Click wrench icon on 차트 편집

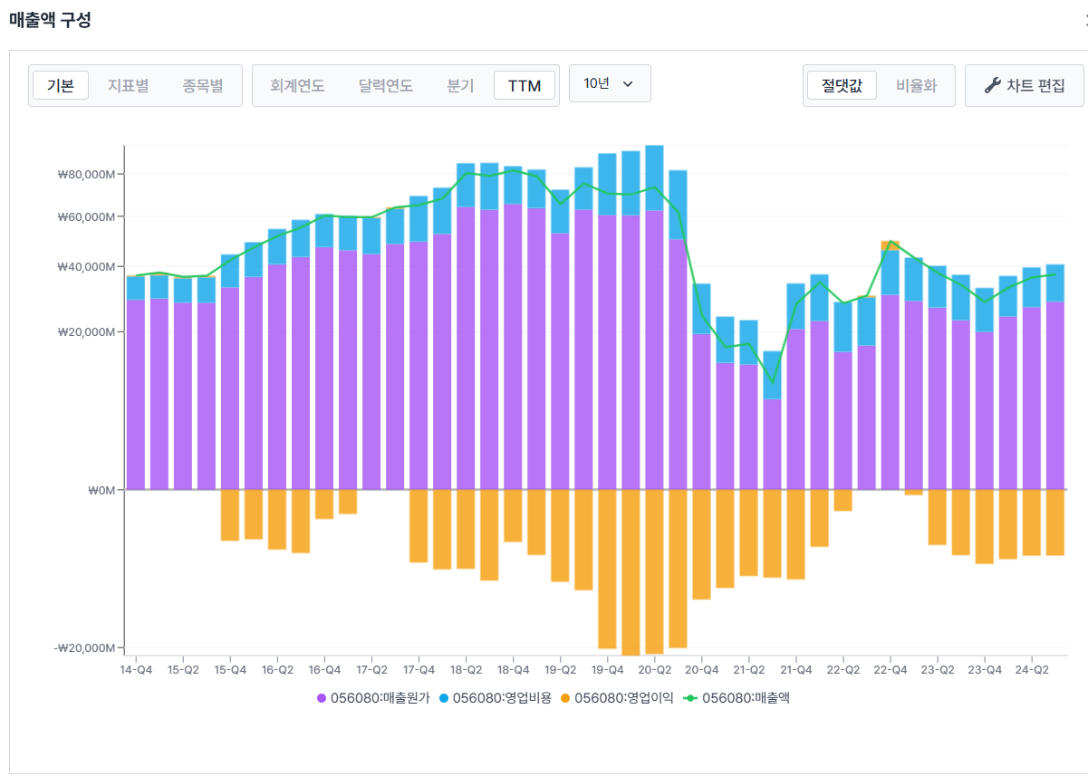pyautogui.click(x=992, y=85)
